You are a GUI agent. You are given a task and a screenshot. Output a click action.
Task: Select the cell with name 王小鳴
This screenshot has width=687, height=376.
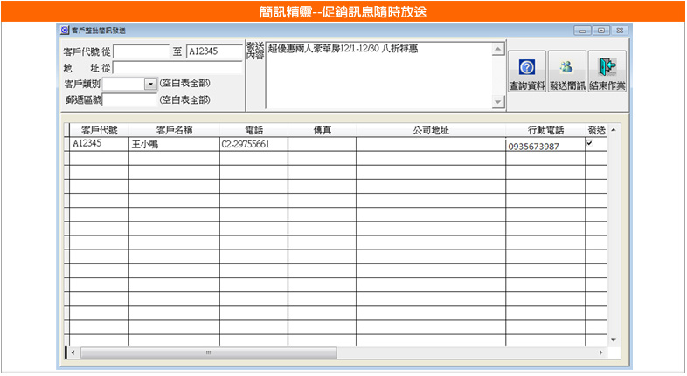tap(173, 145)
